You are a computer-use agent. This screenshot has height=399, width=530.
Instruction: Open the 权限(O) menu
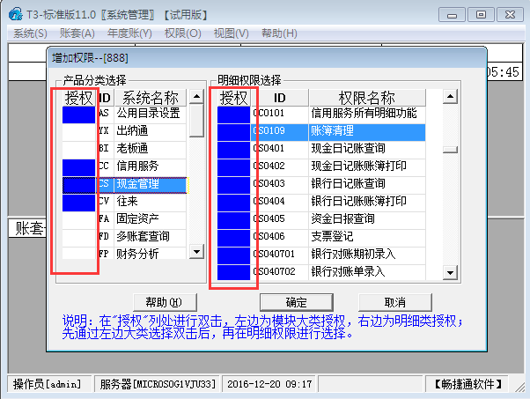pos(183,33)
